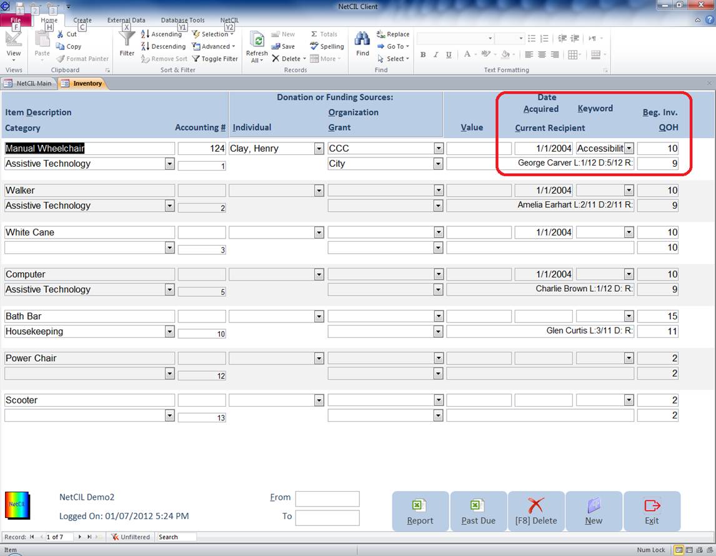716x556 pixels.
Task: Toggle Italic text formatting
Action: click(x=435, y=55)
